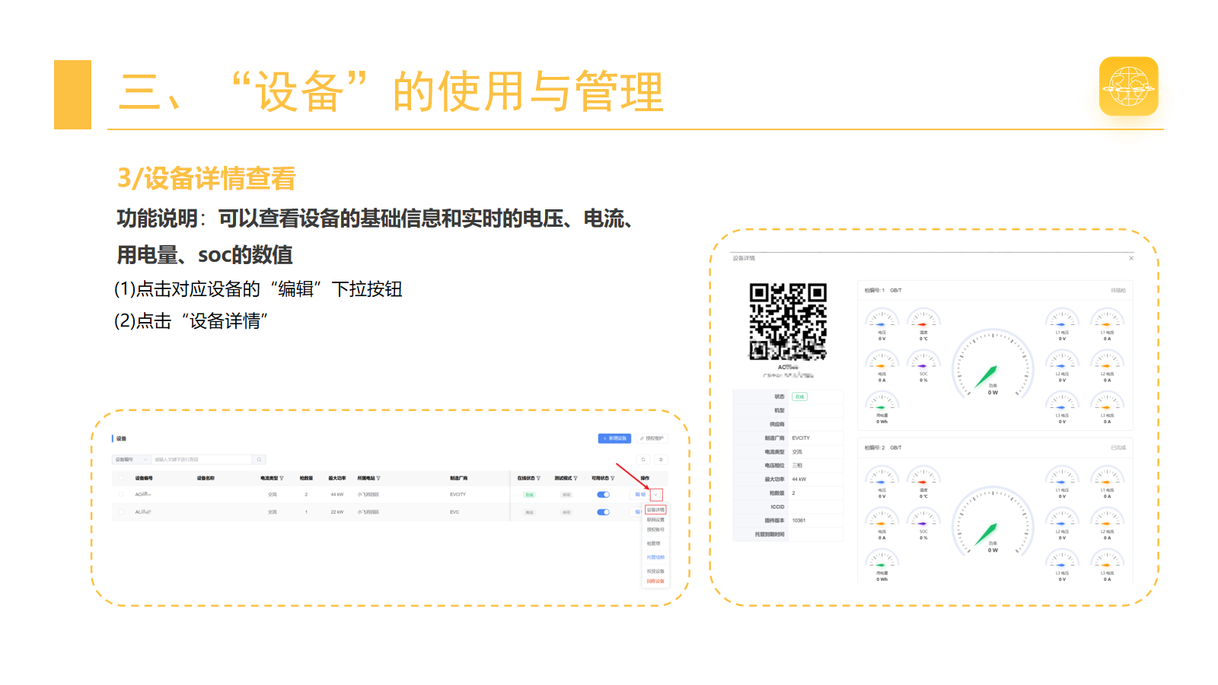Tick checkbox for the 22 kW device row
The image size is (1218, 685).
(x=121, y=512)
